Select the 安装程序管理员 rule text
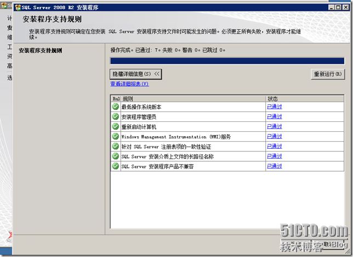The width and height of the screenshot is (353, 257). (139, 117)
